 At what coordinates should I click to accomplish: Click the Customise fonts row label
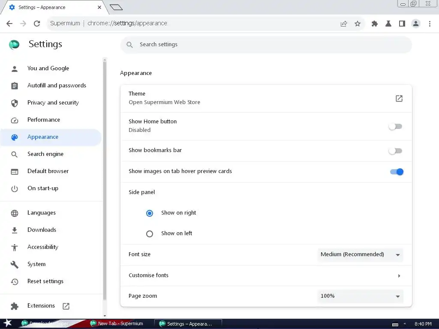tap(148, 275)
